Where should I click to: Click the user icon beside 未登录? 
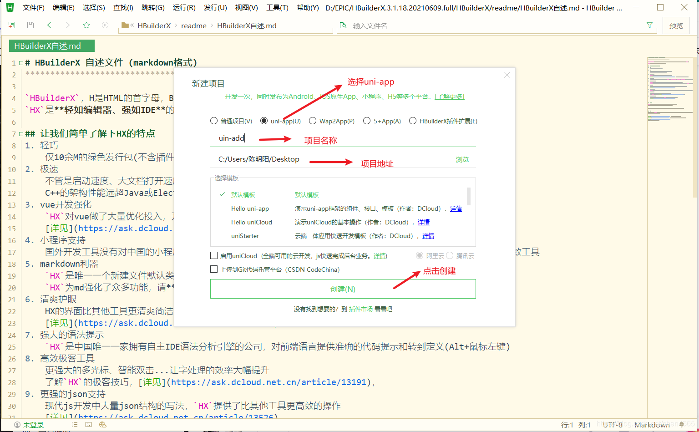[x=17, y=425]
